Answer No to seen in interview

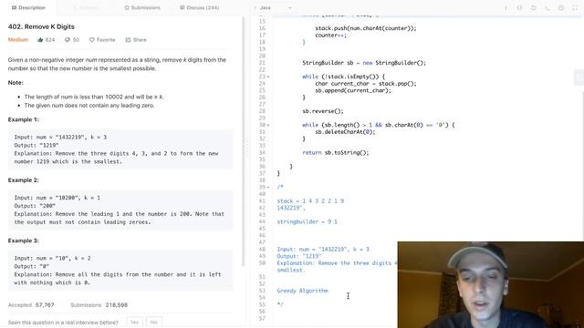coord(154,322)
